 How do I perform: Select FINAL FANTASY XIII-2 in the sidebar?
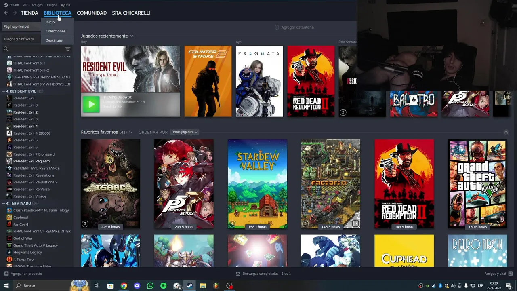31,70
